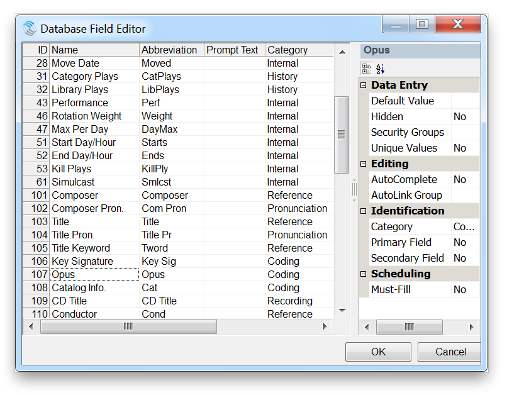Collapse the Scheduling property group

[x=364, y=274]
